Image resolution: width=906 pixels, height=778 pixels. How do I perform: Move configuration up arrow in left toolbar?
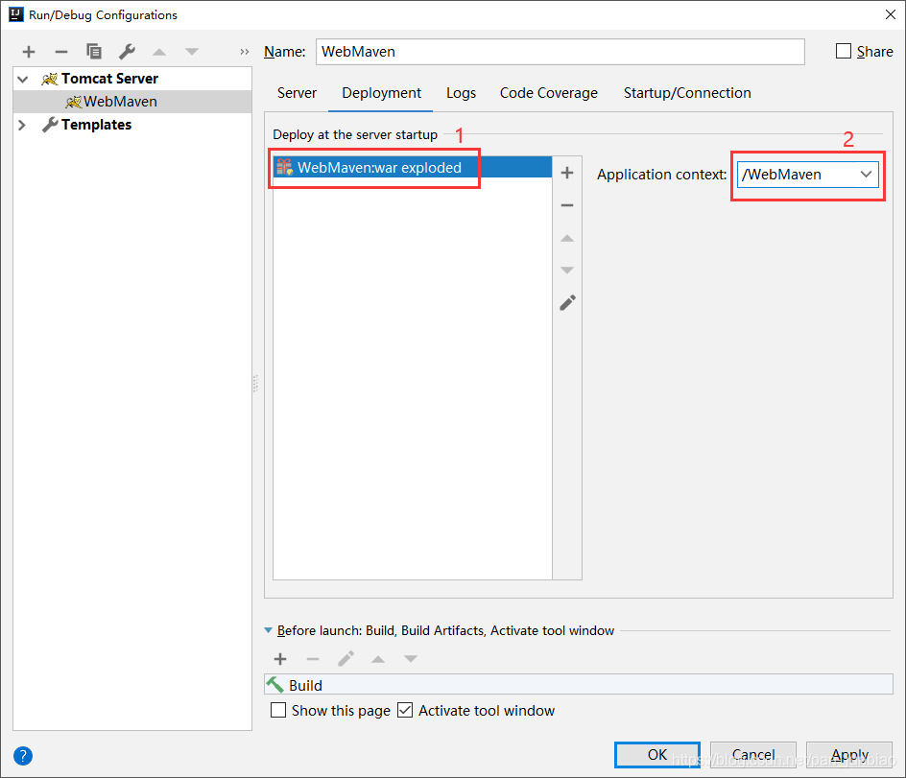[x=159, y=52]
